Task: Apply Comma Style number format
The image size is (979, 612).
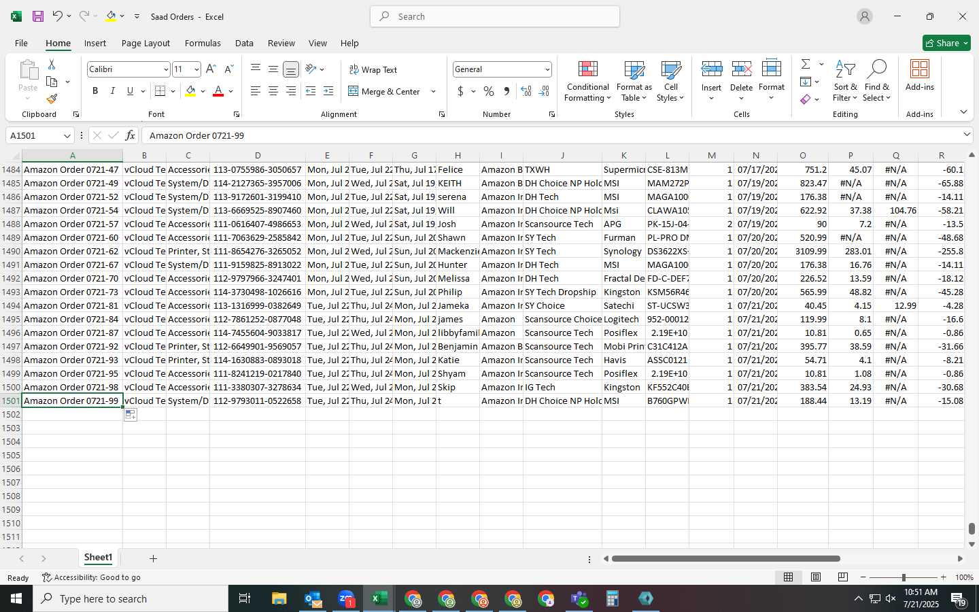Action: [x=506, y=91]
